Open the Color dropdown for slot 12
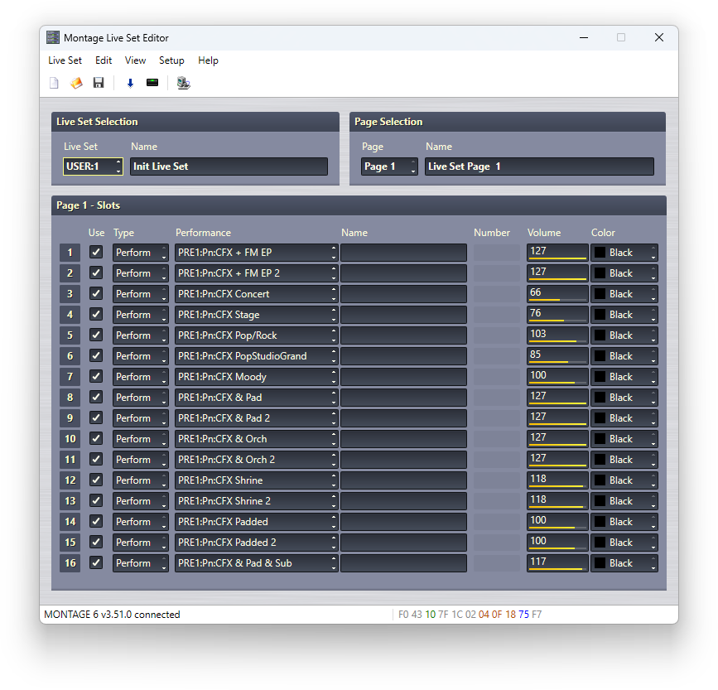This screenshot has width=718, height=690. [624, 480]
